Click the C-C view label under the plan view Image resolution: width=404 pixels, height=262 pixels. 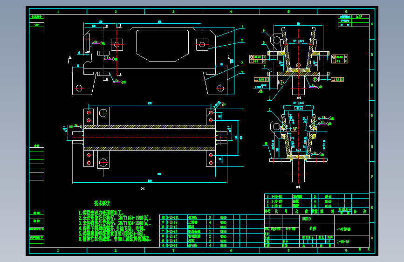click(143, 189)
